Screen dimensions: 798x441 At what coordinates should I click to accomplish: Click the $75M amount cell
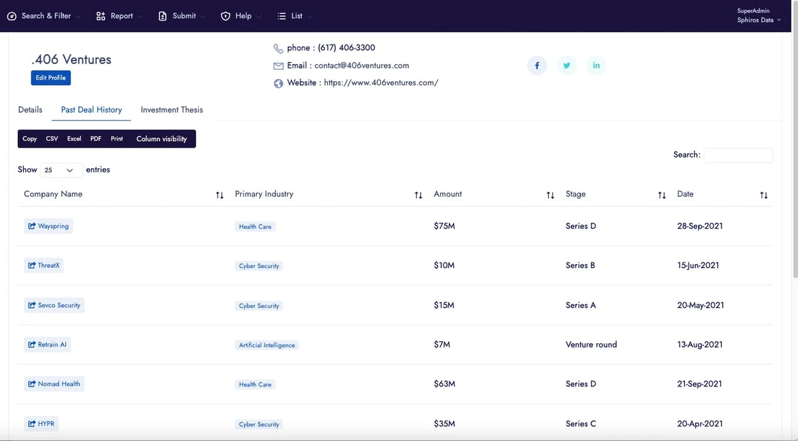coord(444,226)
